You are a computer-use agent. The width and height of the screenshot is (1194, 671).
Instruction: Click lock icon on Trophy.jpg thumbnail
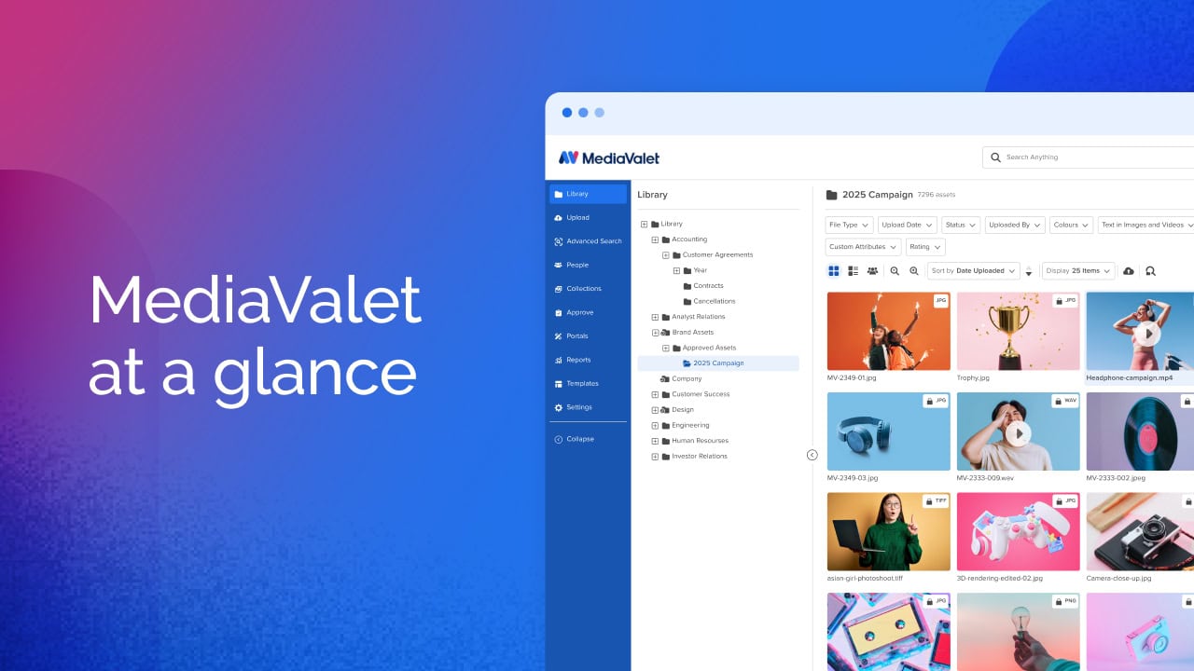click(1060, 301)
